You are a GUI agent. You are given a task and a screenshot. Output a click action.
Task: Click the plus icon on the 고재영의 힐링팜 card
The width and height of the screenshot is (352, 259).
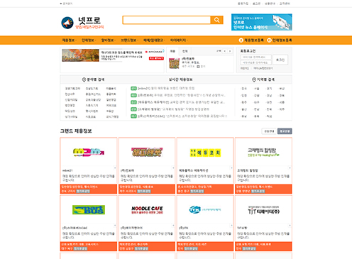click(290, 168)
